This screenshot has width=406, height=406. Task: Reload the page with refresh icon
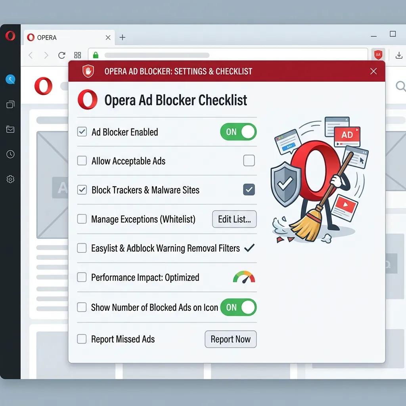pos(61,55)
